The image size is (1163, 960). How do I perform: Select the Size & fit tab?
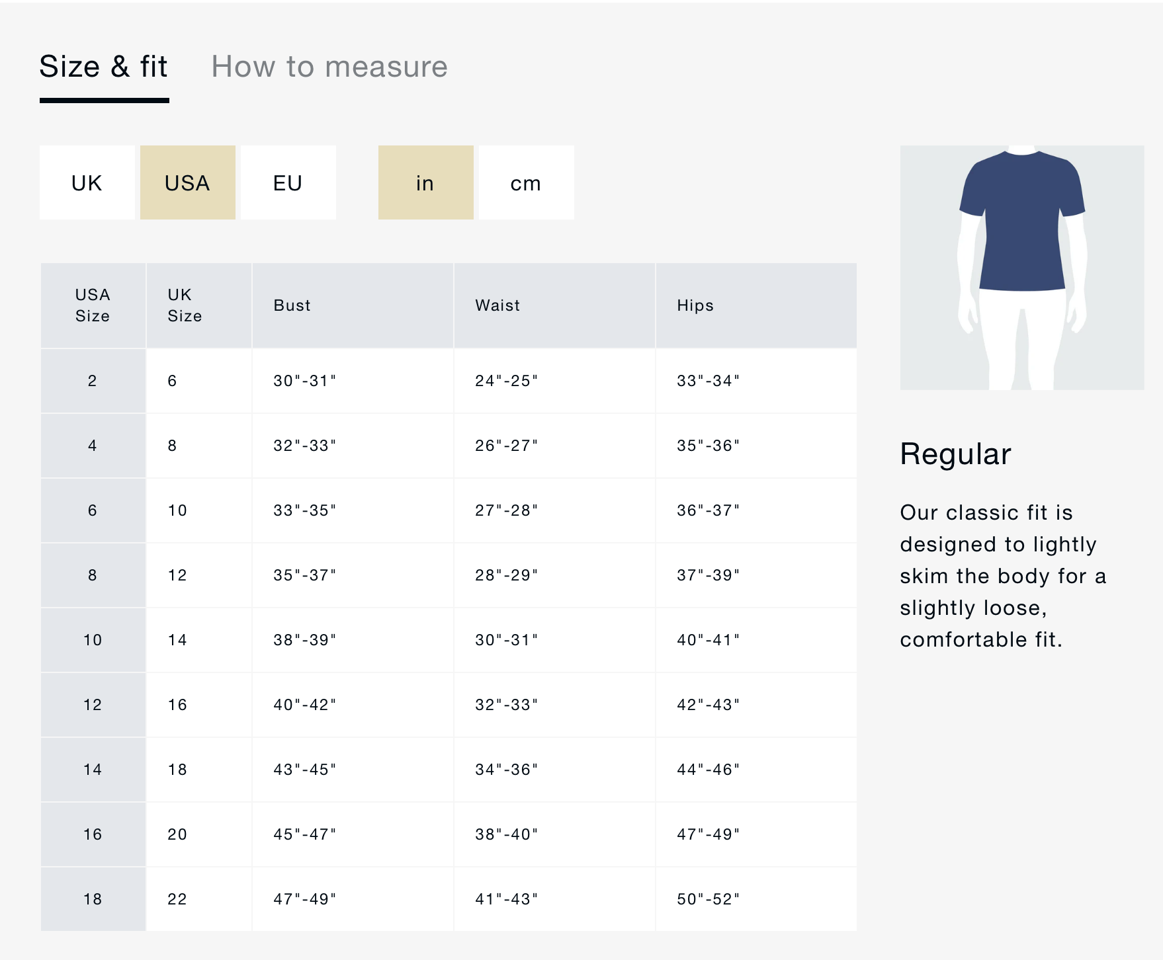point(104,67)
